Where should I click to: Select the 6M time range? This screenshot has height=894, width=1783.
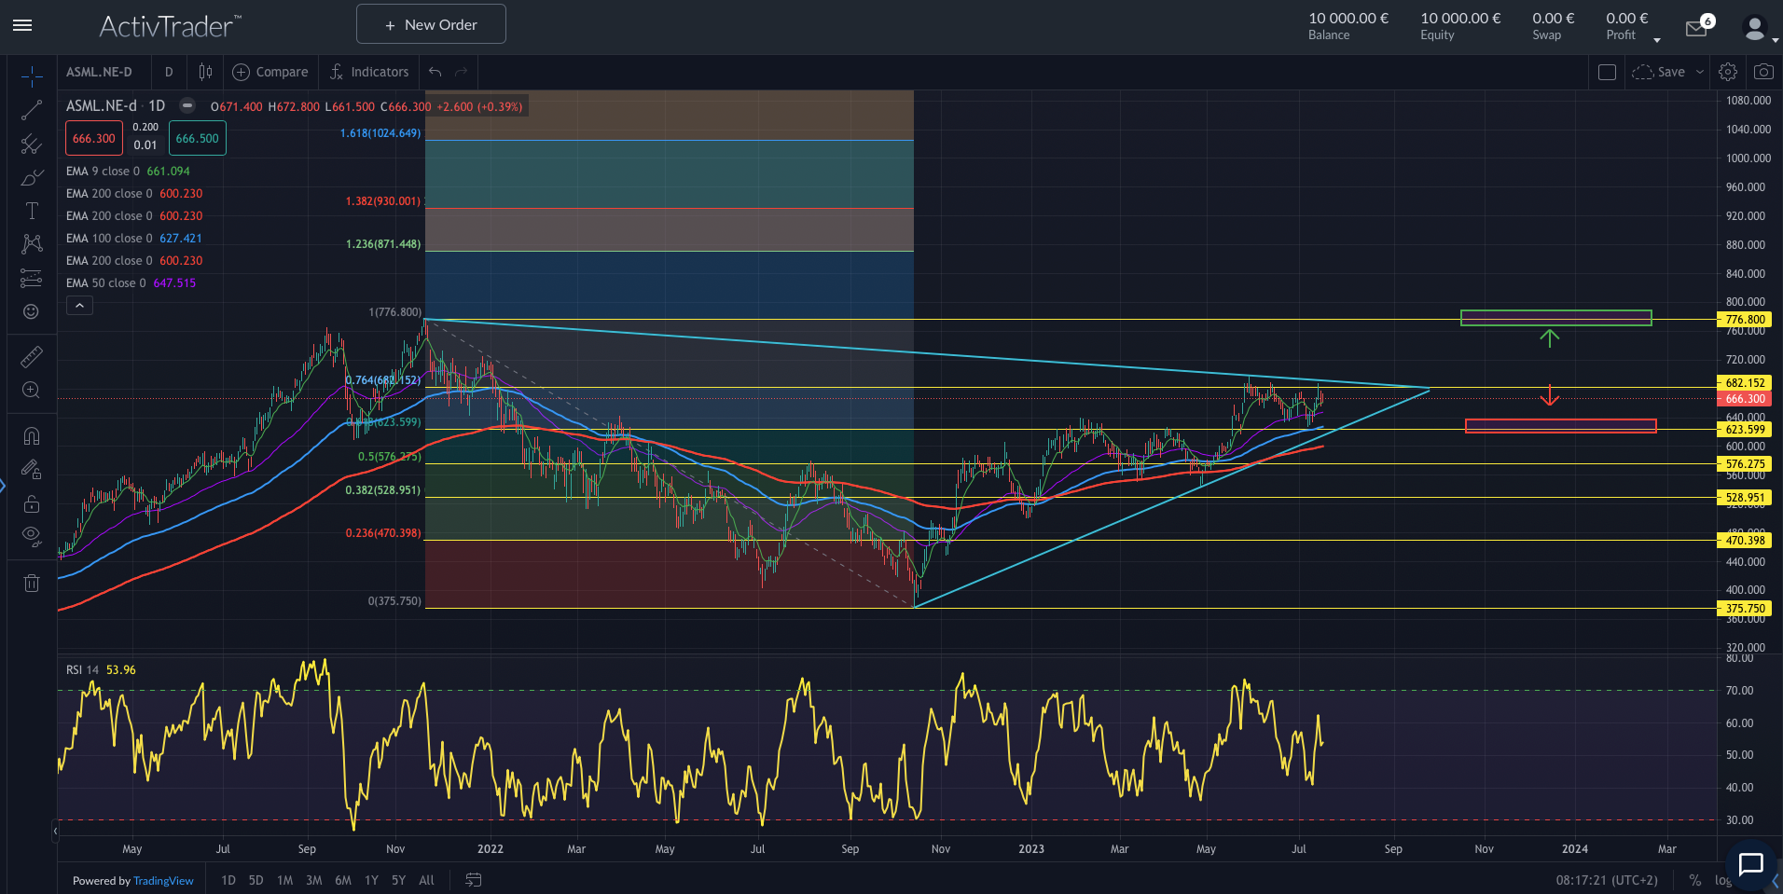(x=342, y=880)
